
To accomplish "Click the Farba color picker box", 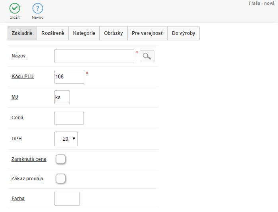I will tap(67, 199).
